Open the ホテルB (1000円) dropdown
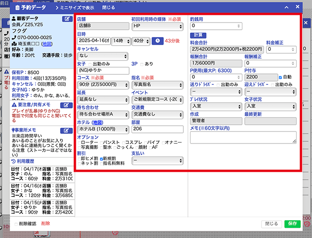The width and height of the screenshot is (312, 238). [x=103, y=130]
